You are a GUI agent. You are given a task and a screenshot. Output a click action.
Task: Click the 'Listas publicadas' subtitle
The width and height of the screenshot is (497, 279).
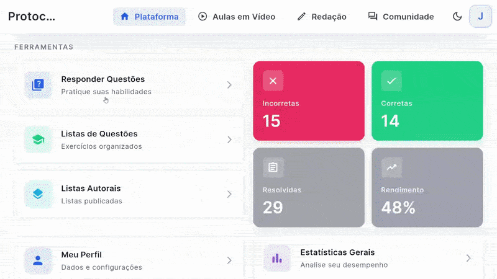pos(91,201)
